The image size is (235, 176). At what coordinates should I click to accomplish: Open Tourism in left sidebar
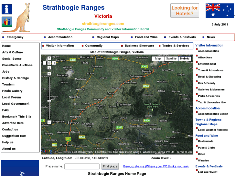tap(8, 85)
